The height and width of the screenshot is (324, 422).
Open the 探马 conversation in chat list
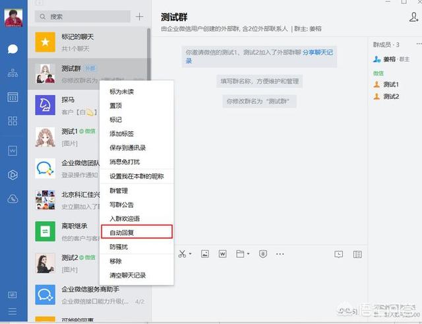tap(64, 105)
